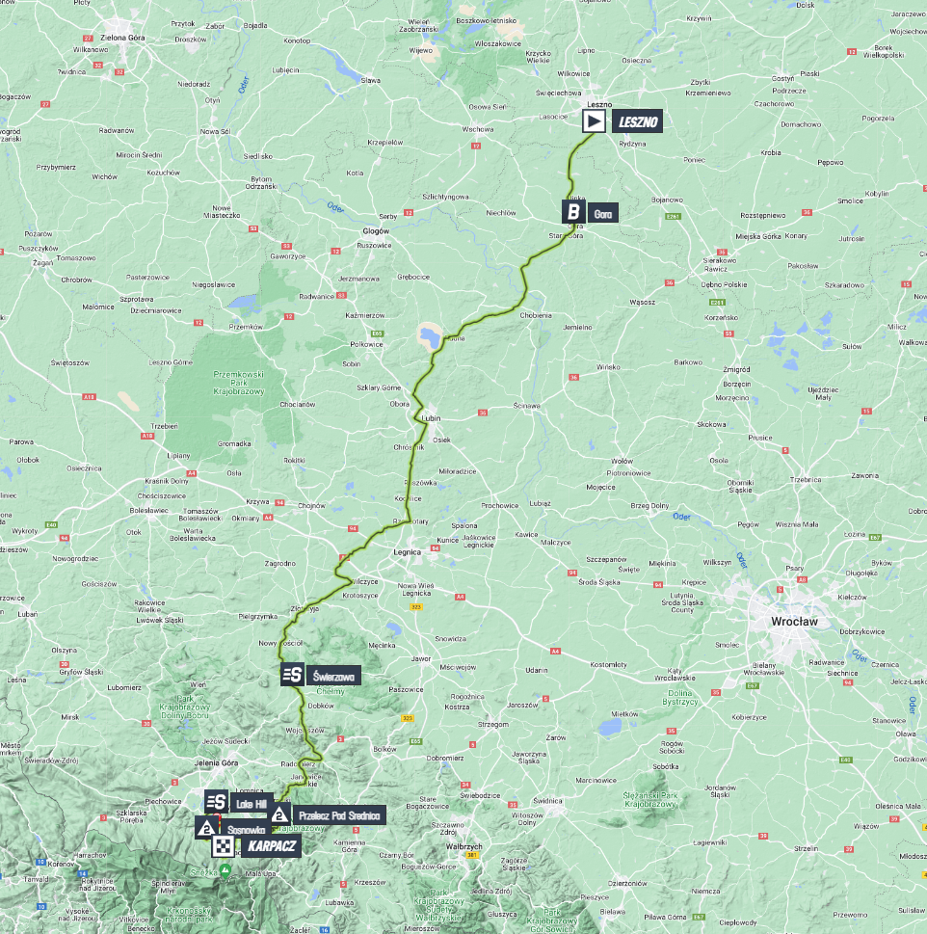
Task: Click the Gora label next to the B marker
Action: click(603, 213)
